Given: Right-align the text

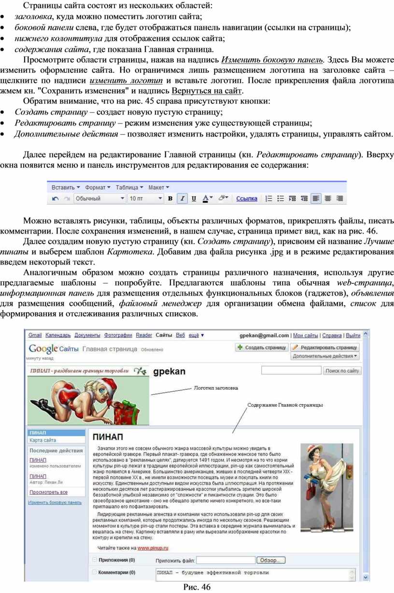Looking at the screenshot, I should (339, 198).
